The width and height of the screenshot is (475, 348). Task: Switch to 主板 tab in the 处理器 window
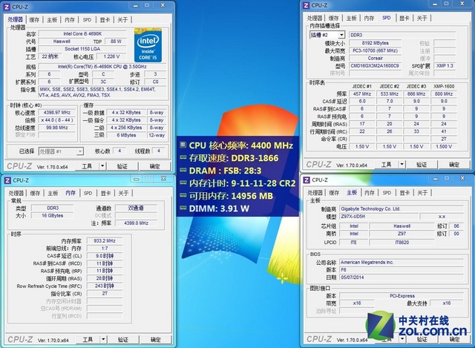(52, 20)
